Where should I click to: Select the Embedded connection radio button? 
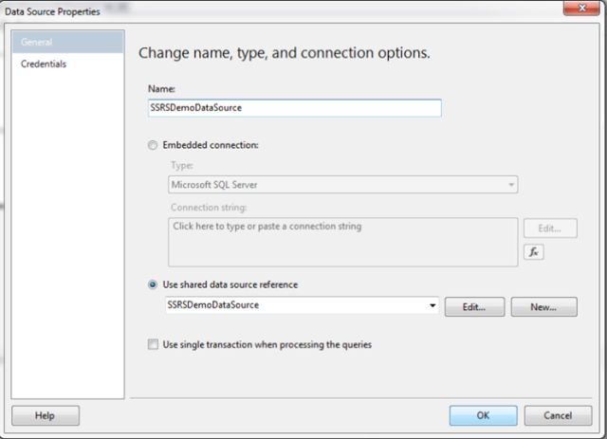[154, 145]
